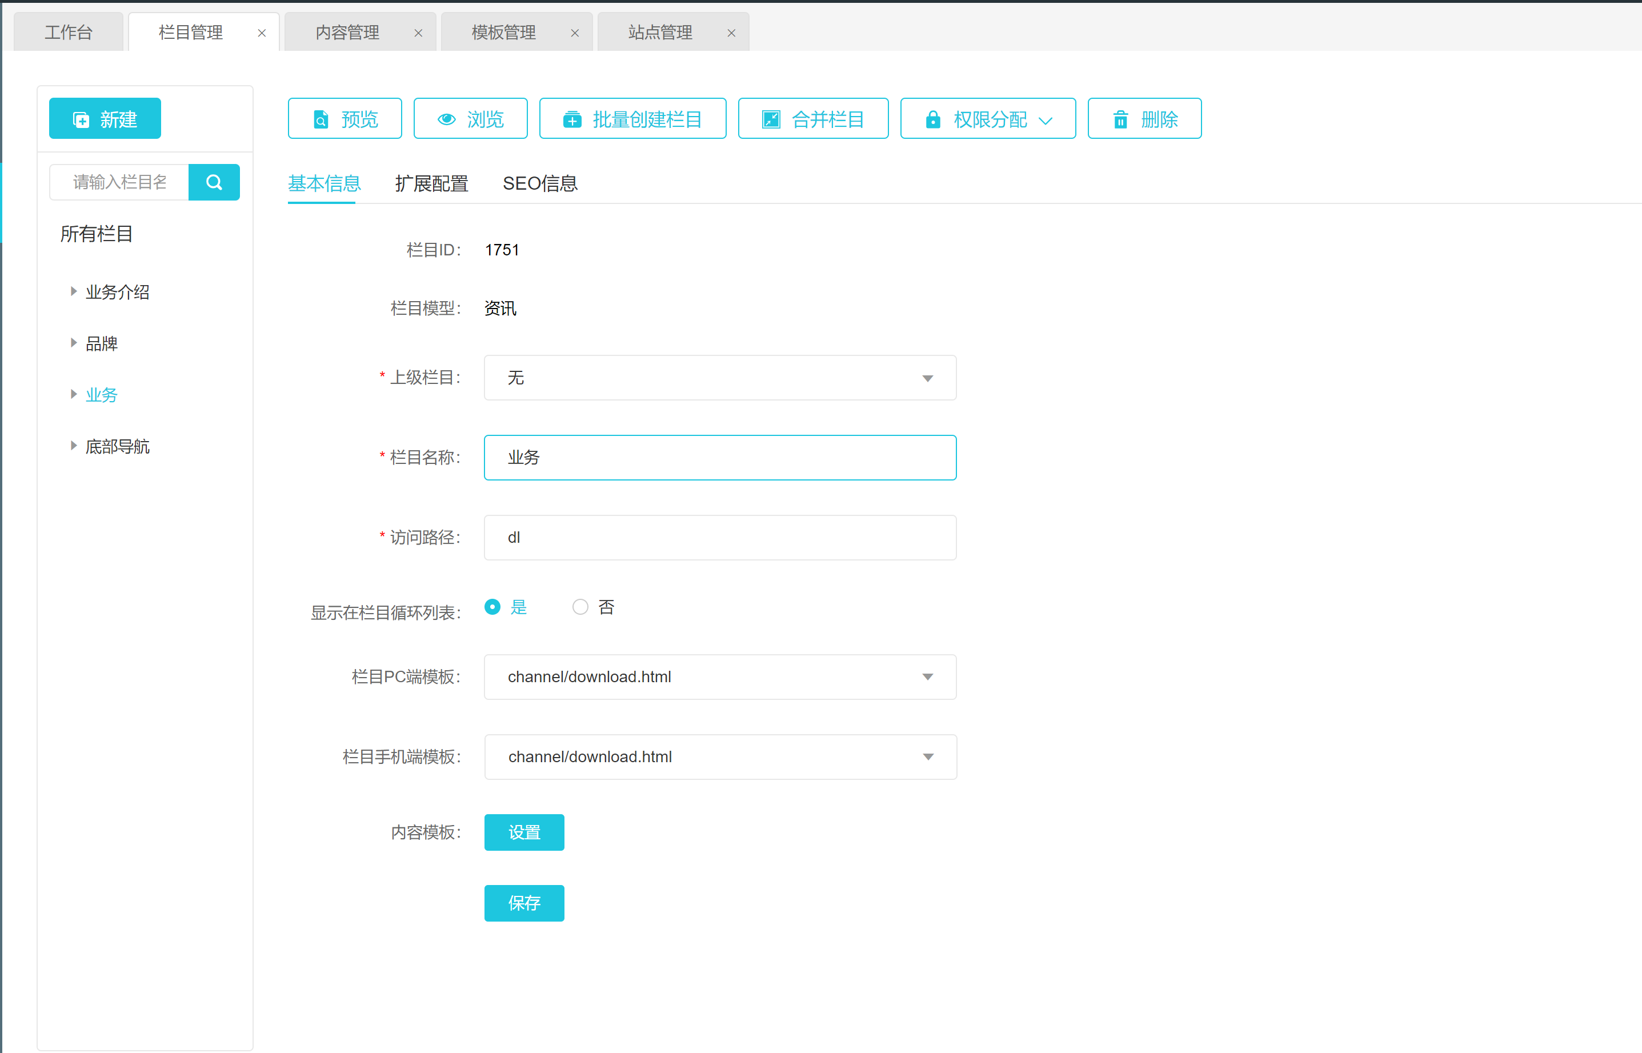Expand the 底部导航 tree node arrow
Viewport: 1642px width, 1053px height.
tap(74, 446)
